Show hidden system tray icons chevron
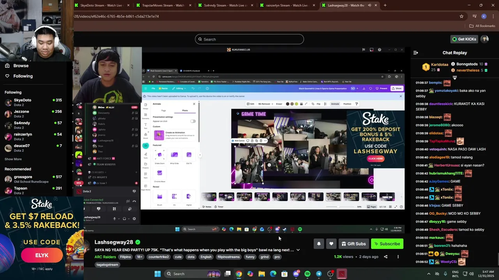This screenshot has width=499, height=280. [429, 274]
